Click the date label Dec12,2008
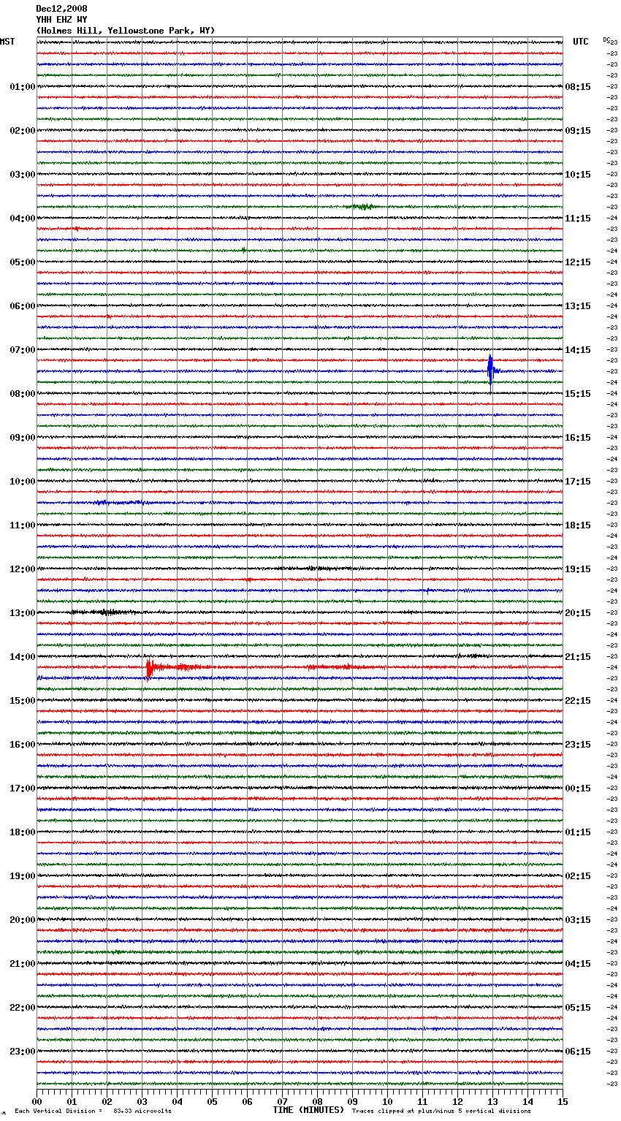The image size is (621, 1121). (61, 9)
